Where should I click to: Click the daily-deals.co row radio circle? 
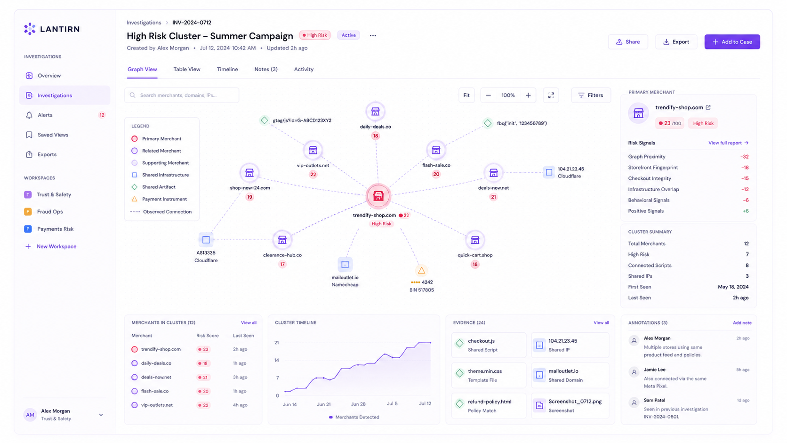(135, 363)
